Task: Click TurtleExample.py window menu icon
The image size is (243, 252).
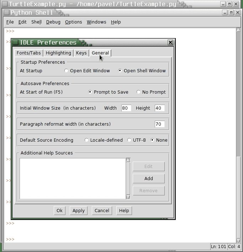Action: tap(5, 4)
